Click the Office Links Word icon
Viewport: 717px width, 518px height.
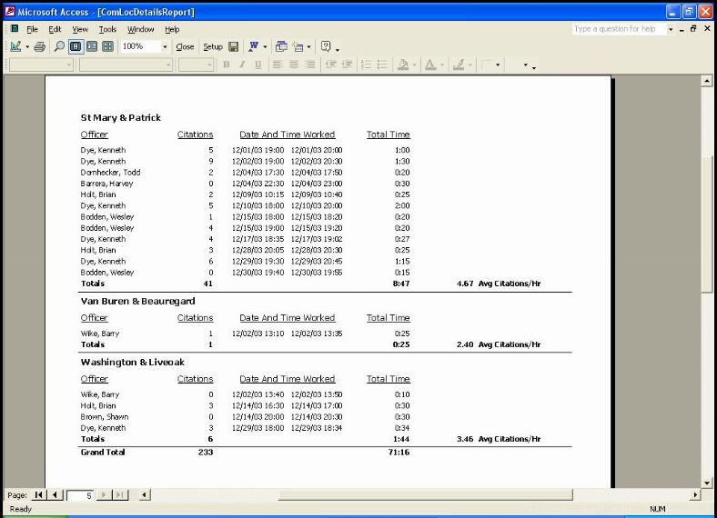click(x=252, y=46)
